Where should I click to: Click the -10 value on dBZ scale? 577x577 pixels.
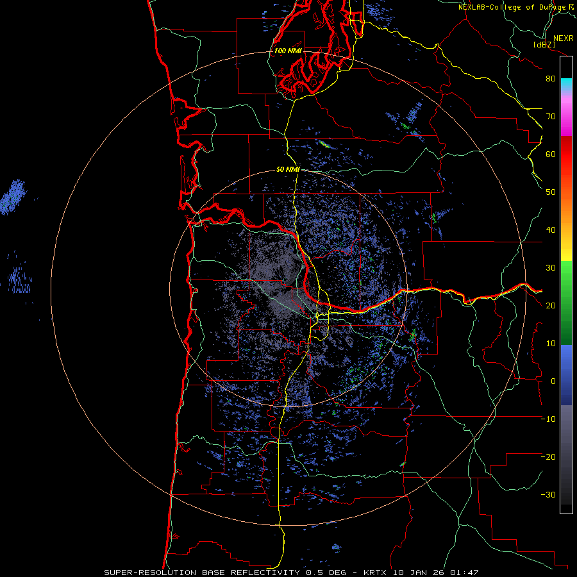point(548,419)
